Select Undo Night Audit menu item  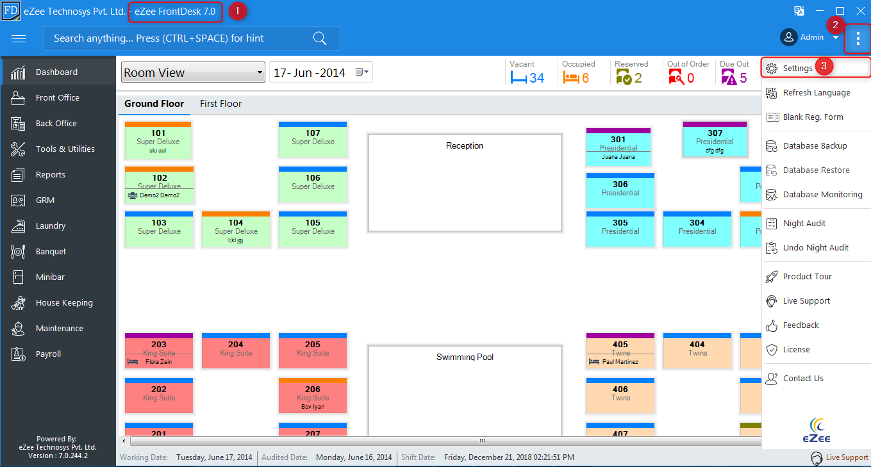pos(817,248)
